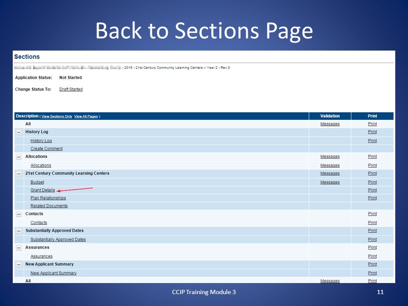Print the top All row

pos(372,124)
